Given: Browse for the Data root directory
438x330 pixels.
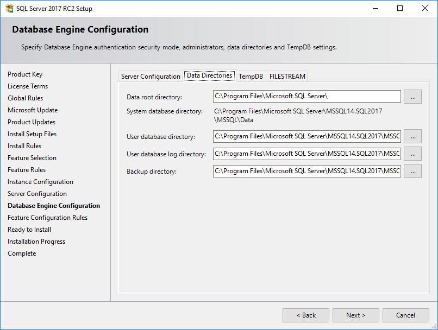Looking at the screenshot, I should point(412,97).
